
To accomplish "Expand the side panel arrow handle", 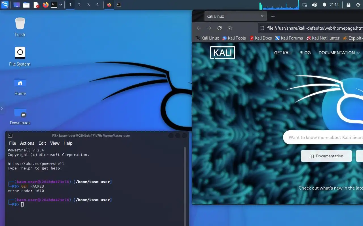I will [x=2, y=108].
